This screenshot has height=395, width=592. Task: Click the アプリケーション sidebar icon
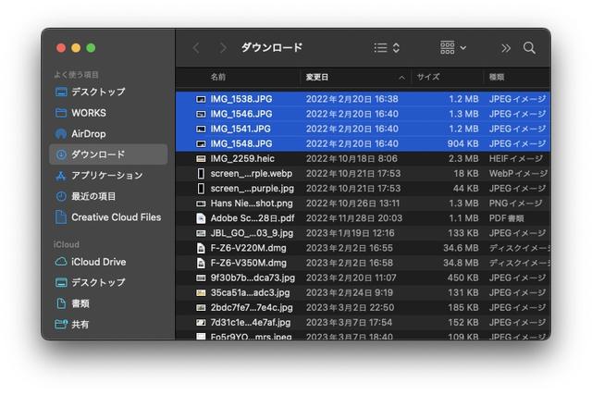click(61, 176)
